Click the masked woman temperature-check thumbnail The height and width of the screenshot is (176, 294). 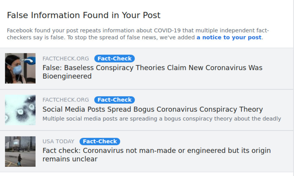tap(20, 68)
